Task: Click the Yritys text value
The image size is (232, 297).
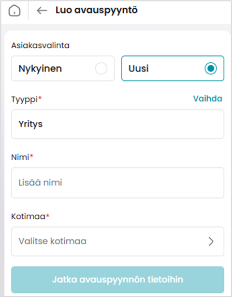Action: (x=31, y=124)
